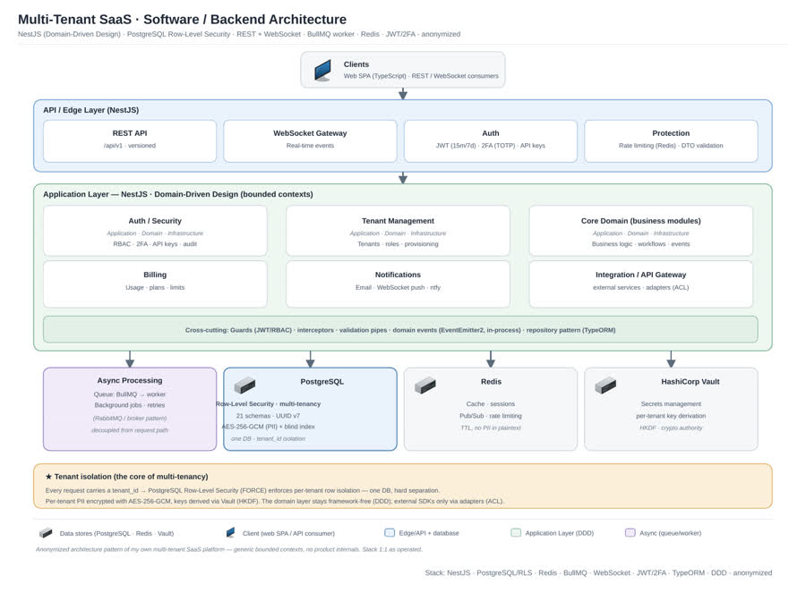Click the 'Data stores (PostgreSQL · Redis · Vault)' legend label
Viewport: 806px width, 601px height.
(116, 533)
